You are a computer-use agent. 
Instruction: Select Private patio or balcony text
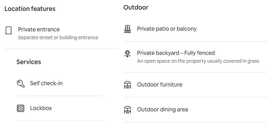(167, 29)
